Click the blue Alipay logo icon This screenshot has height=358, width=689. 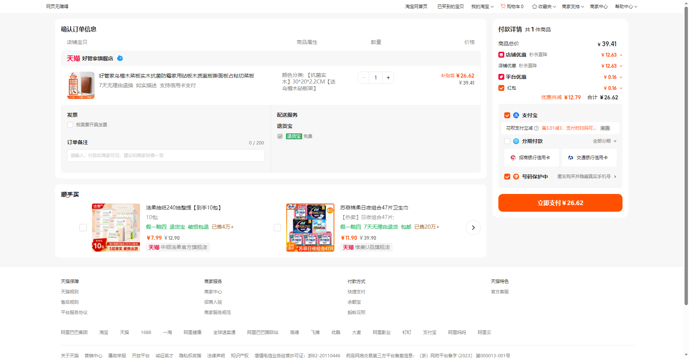516,115
